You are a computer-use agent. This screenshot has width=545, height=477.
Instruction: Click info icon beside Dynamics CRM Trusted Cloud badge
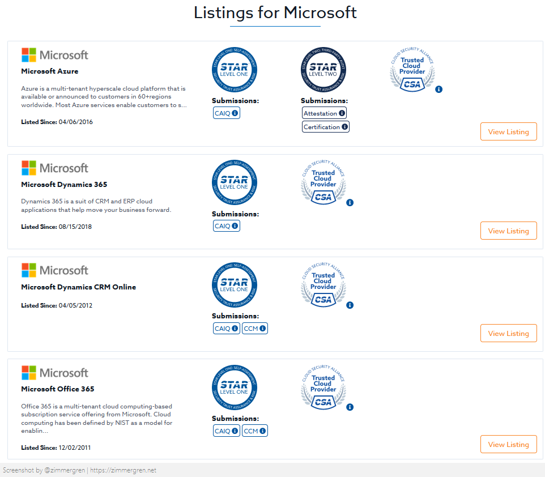[x=350, y=305]
